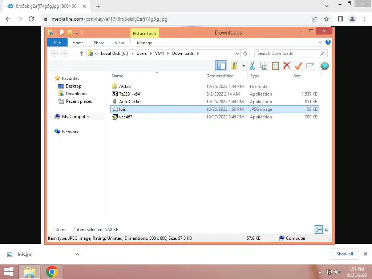Image resolution: width=372 pixels, height=279 pixels.
Task: Reload the Chrome page
Action: (31, 19)
